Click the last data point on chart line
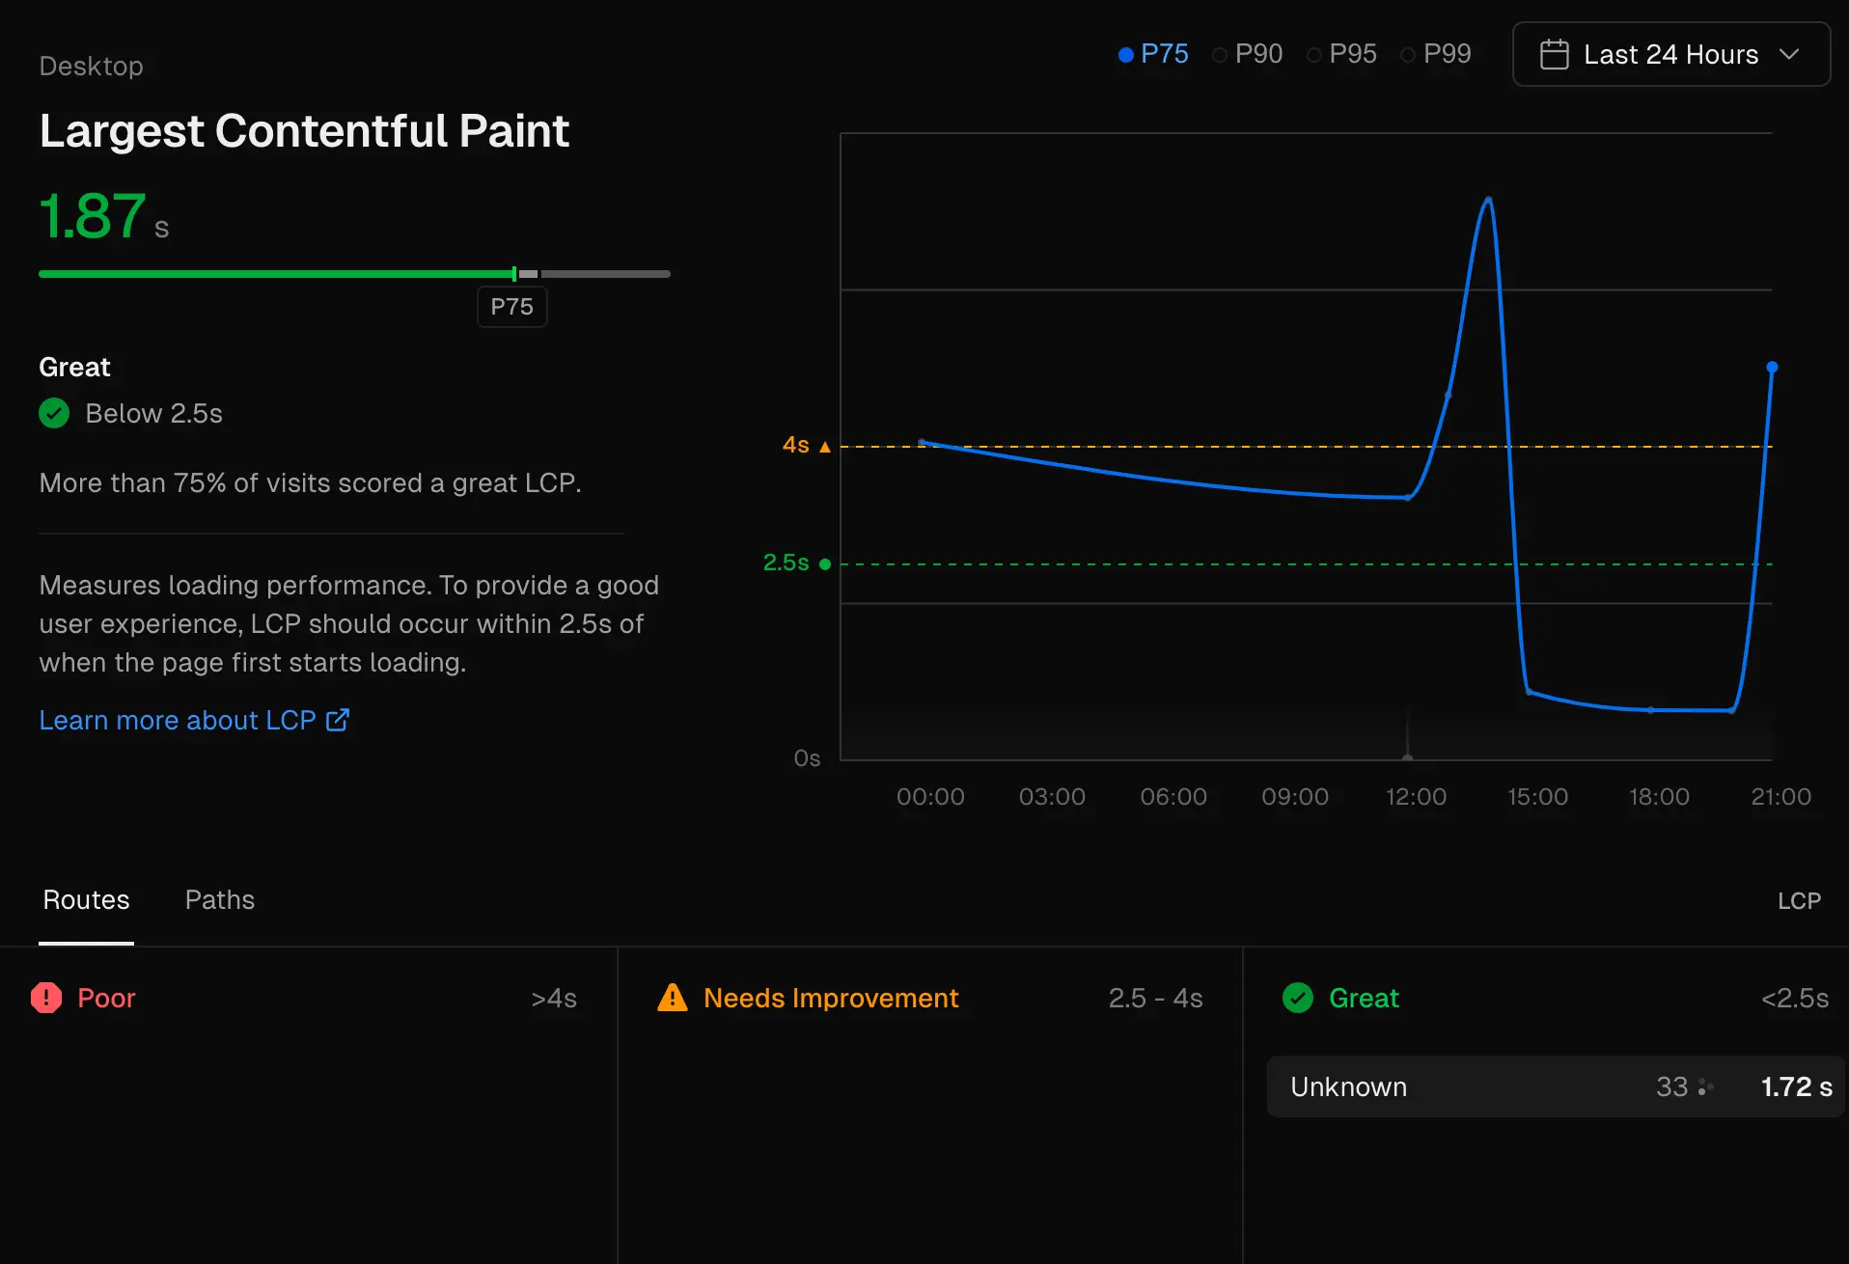Viewport: 1849px width, 1264px height. 1772,368
